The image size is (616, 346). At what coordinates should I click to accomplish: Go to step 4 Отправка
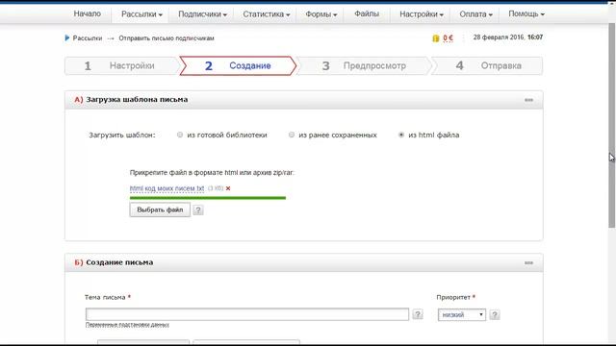[x=487, y=66]
